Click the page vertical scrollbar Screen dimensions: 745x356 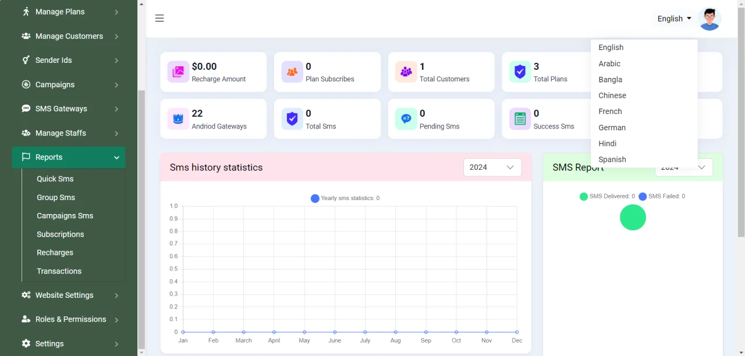click(x=741, y=122)
